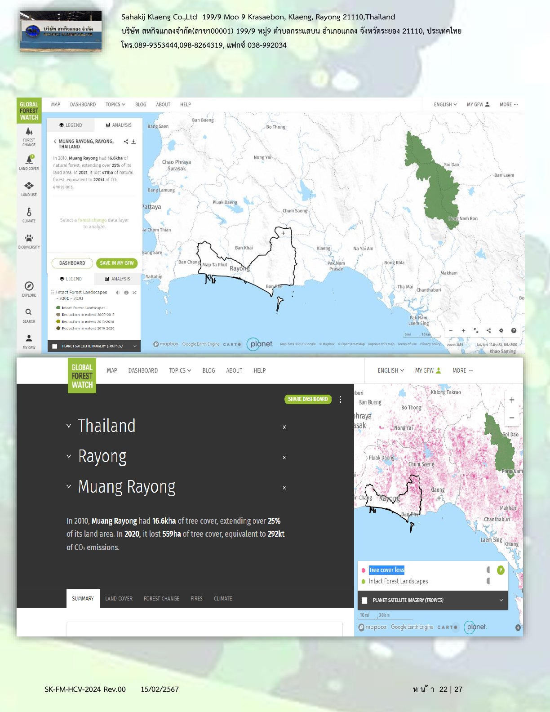
Task: Open map settings gear icon
Action: pos(501,330)
